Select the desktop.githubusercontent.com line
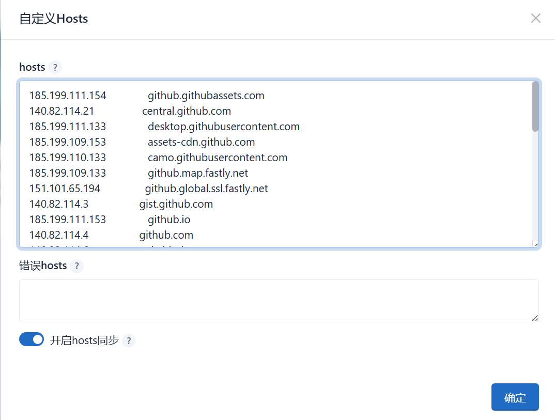Viewport: 555px width, 420px height. tap(223, 127)
